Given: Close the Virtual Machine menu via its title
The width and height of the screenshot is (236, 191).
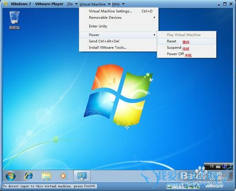Looking at the screenshot, I should pos(93,4).
